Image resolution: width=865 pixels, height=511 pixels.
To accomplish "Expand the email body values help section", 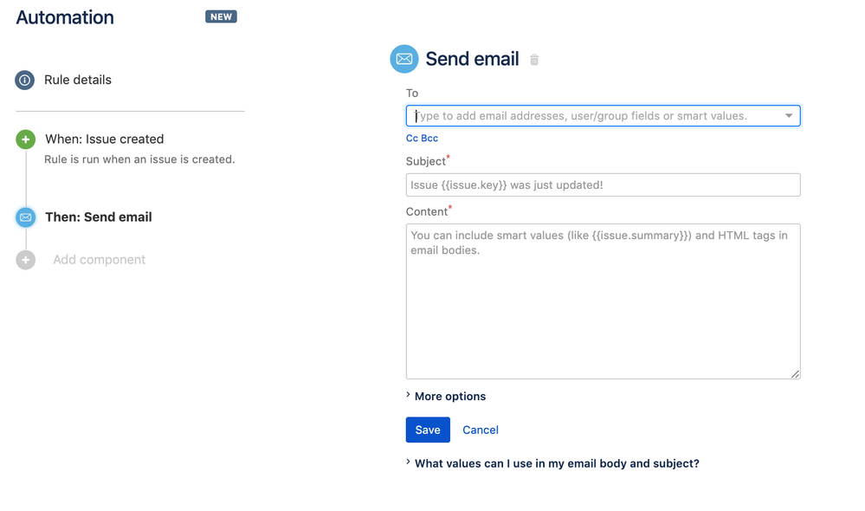I will coord(556,462).
